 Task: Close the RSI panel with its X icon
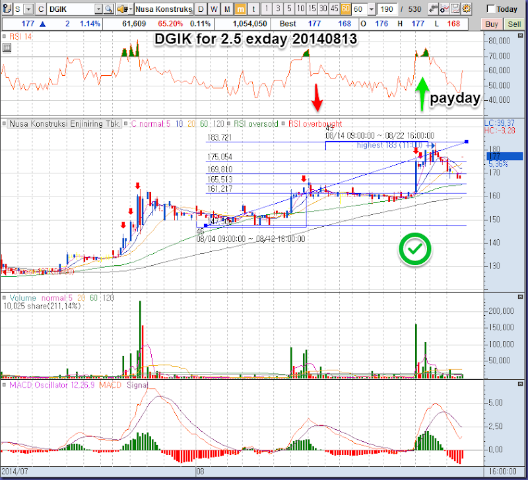click(x=521, y=36)
